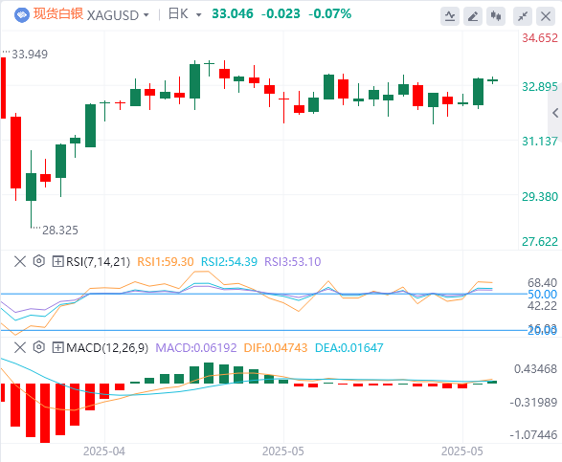562x462 pixels.
Task: Expand MACD panel with plus icon
Action: 57,347
